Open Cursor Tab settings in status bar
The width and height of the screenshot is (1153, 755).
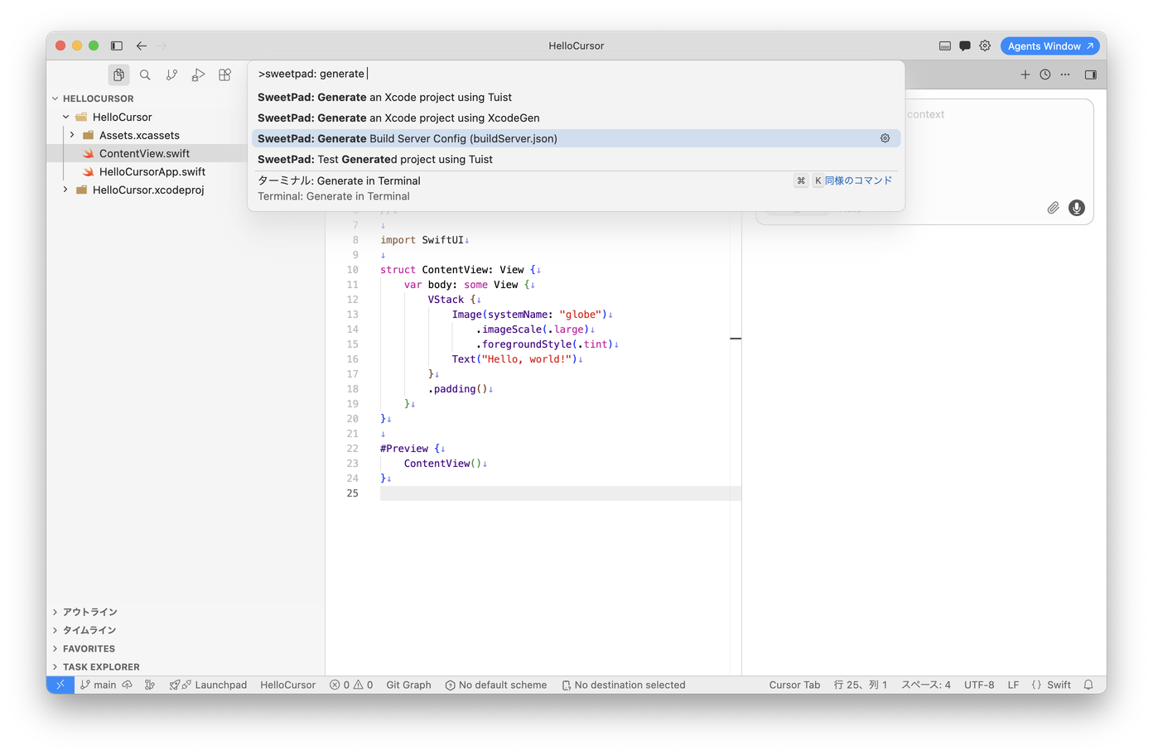794,685
